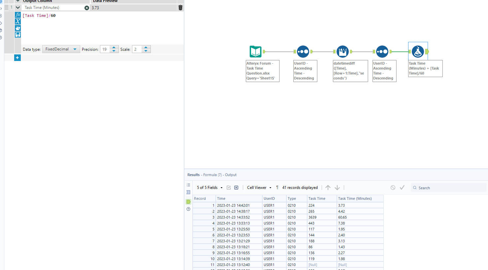Select the Formula tool beaker on the canvas
This screenshot has width=488, height=270.
tap(418, 51)
